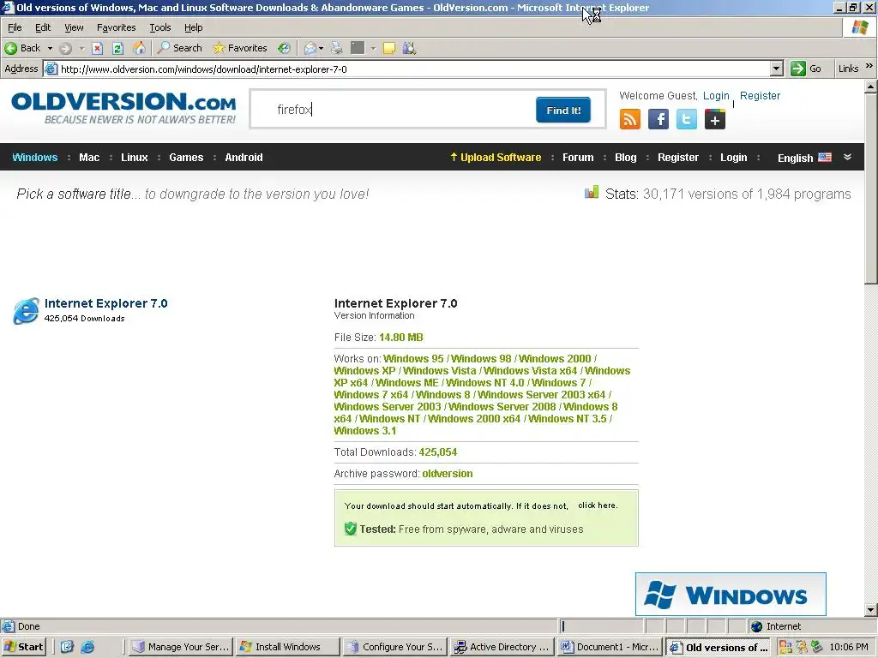Open the yellow Discuss note icon

(389, 48)
